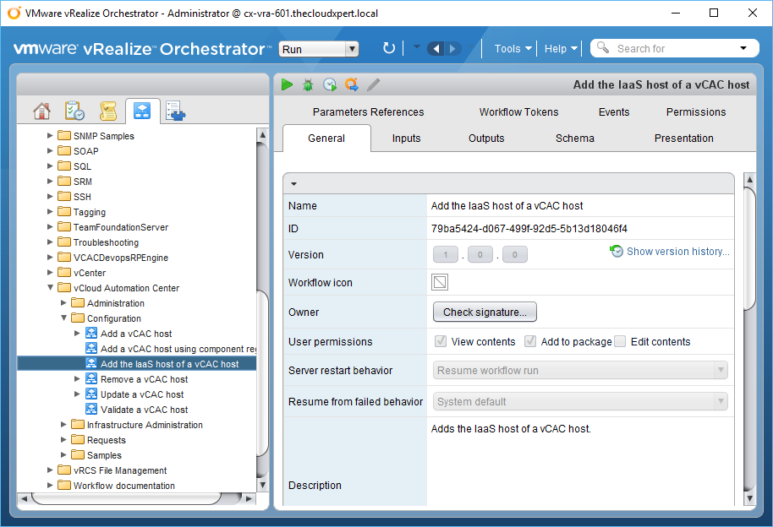Click the refresh icon in the header

click(x=389, y=48)
